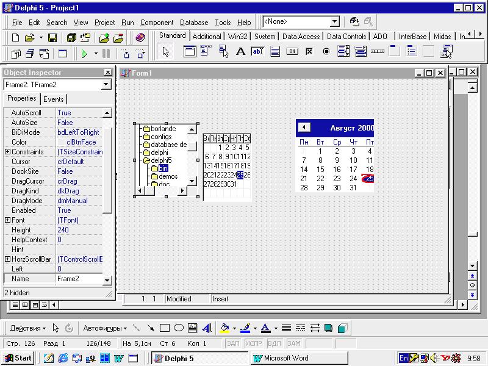The width and height of the screenshot is (488, 366).
Task: Click the Step Over debug icon
Action: [x=140, y=54]
